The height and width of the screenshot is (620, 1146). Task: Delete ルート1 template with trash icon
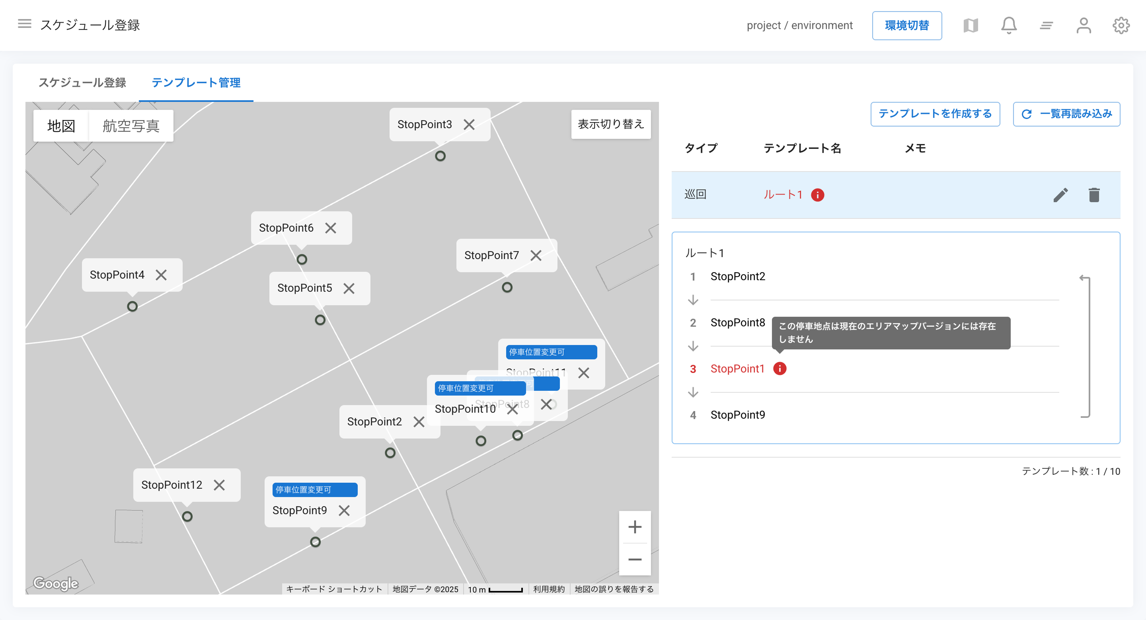pyautogui.click(x=1094, y=195)
